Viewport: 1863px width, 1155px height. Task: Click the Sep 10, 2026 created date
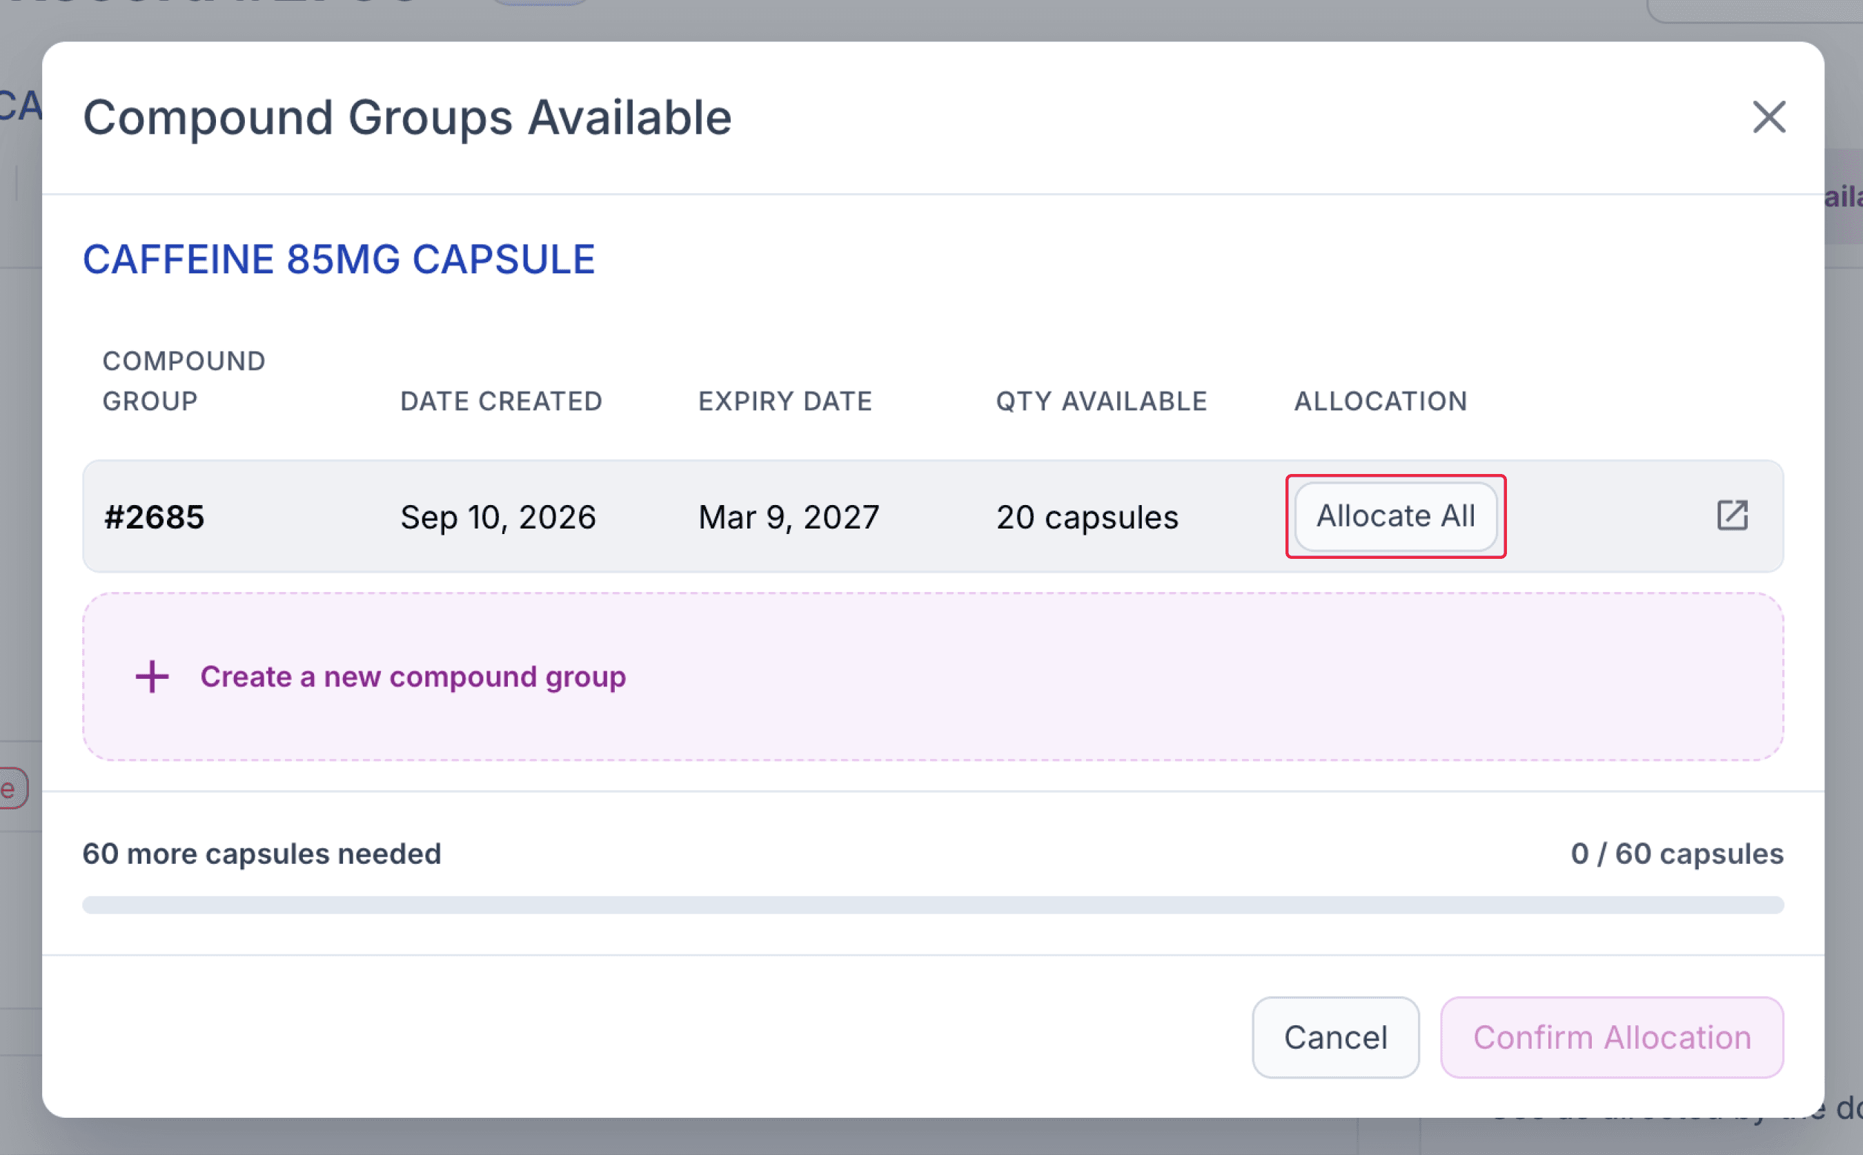click(x=498, y=517)
